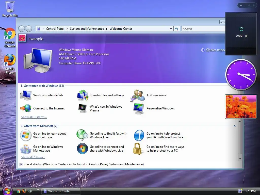
Task: Click Show all 13 items link
Action: click(x=34, y=117)
